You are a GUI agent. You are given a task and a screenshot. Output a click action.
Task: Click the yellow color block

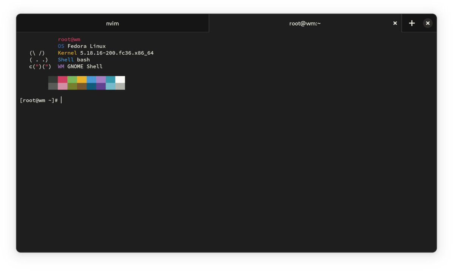point(82,80)
